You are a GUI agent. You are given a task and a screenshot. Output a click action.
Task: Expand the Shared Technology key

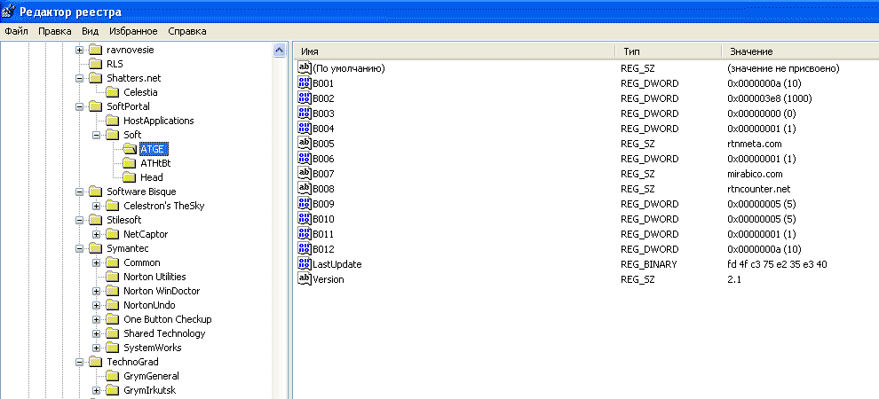97,333
